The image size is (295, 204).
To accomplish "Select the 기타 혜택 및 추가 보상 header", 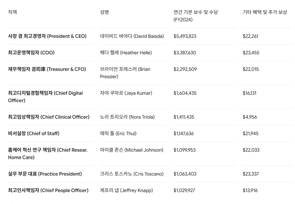I will coord(265,12).
